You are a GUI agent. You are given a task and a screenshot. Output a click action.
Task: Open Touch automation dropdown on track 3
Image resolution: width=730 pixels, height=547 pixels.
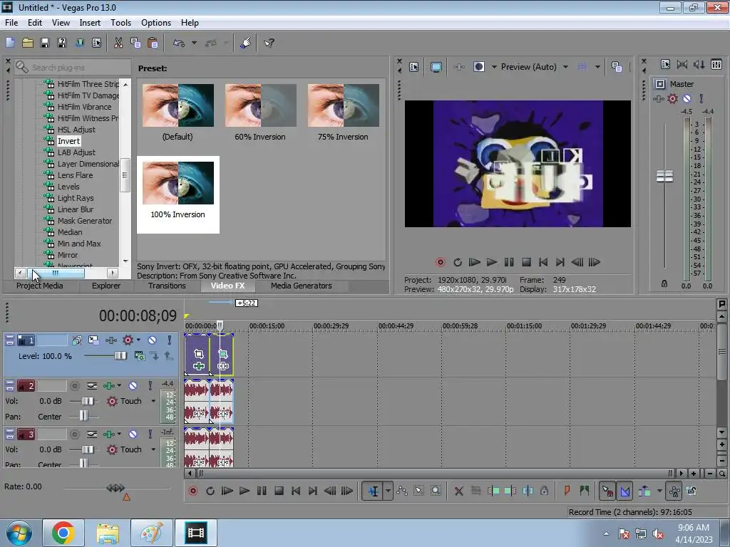coord(153,449)
